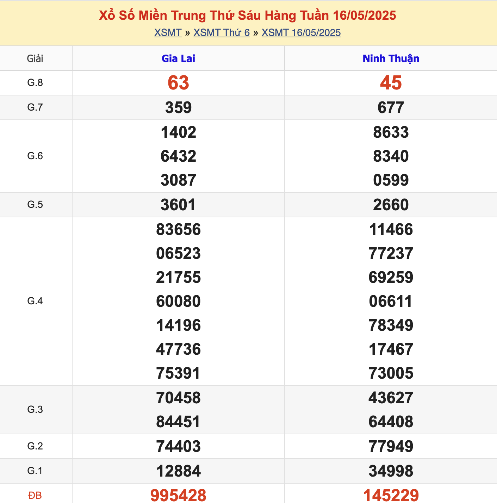Click the G.7 prize label
Image resolution: width=497 pixels, height=503 pixels.
[35, 107]
